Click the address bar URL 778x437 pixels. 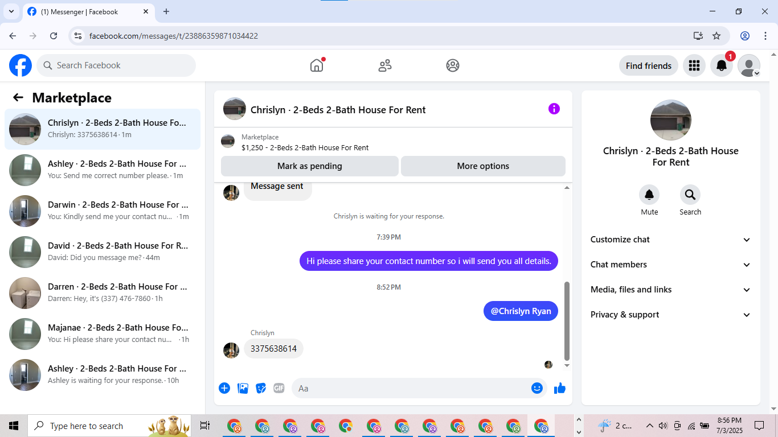click(174, 36)
